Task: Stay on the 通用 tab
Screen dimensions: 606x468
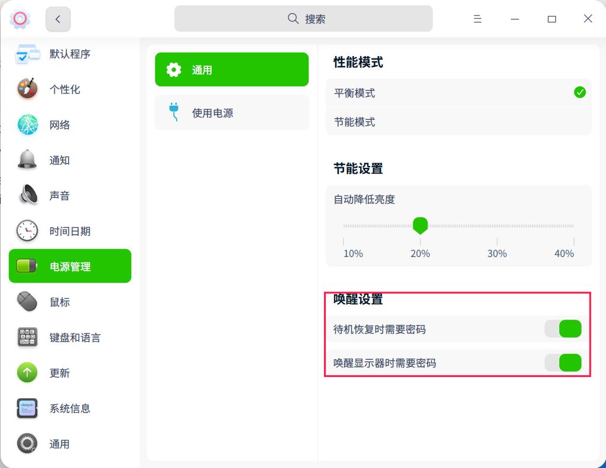Action: (231, 69)
